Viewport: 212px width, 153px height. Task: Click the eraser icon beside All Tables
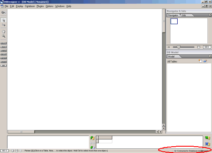click(x=205, y=61)
